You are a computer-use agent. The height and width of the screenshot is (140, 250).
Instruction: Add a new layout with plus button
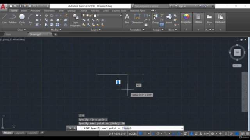point(42,133)
